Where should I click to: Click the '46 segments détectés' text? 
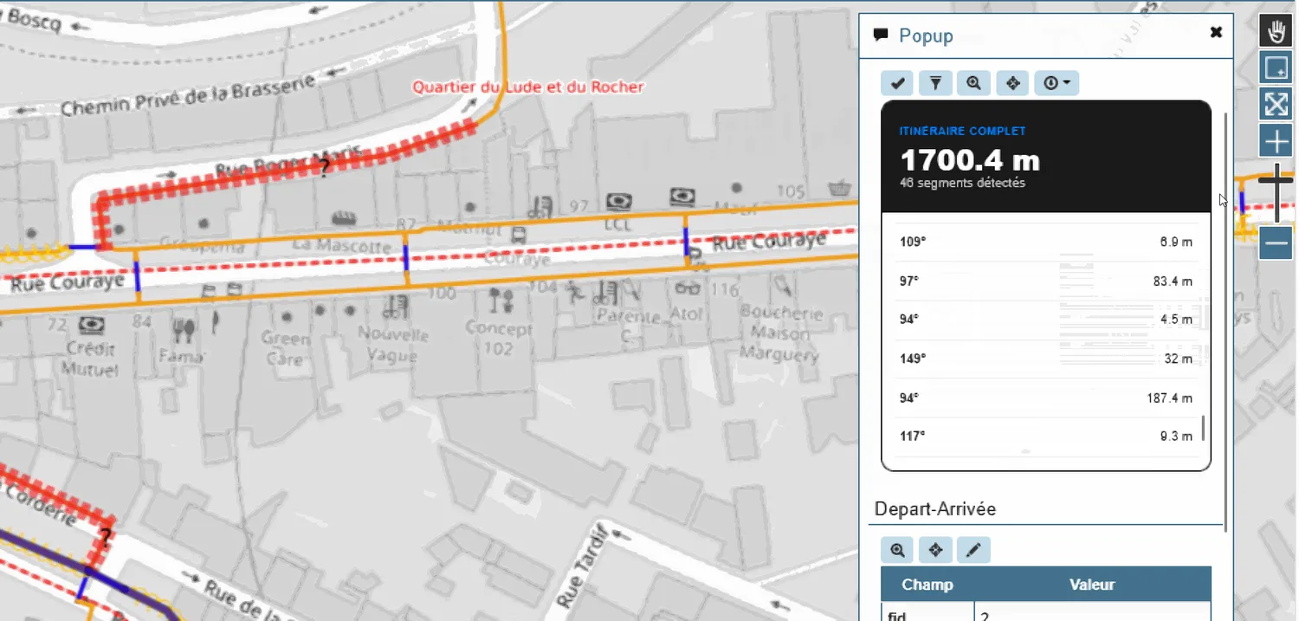point(963,184)
